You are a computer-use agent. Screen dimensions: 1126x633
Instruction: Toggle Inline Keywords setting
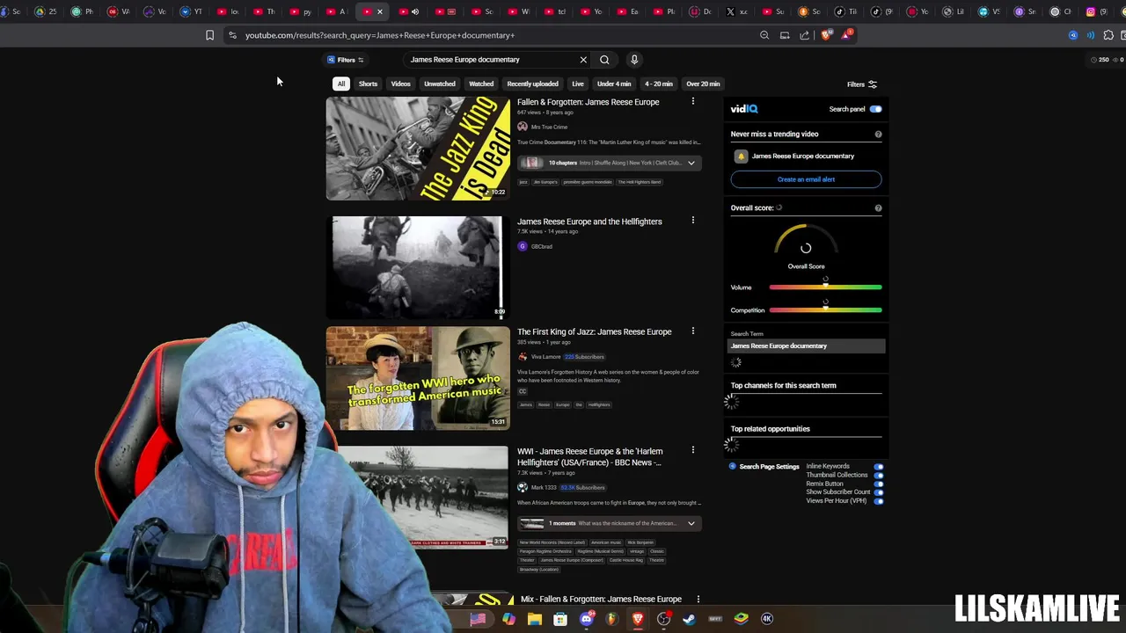879,467
